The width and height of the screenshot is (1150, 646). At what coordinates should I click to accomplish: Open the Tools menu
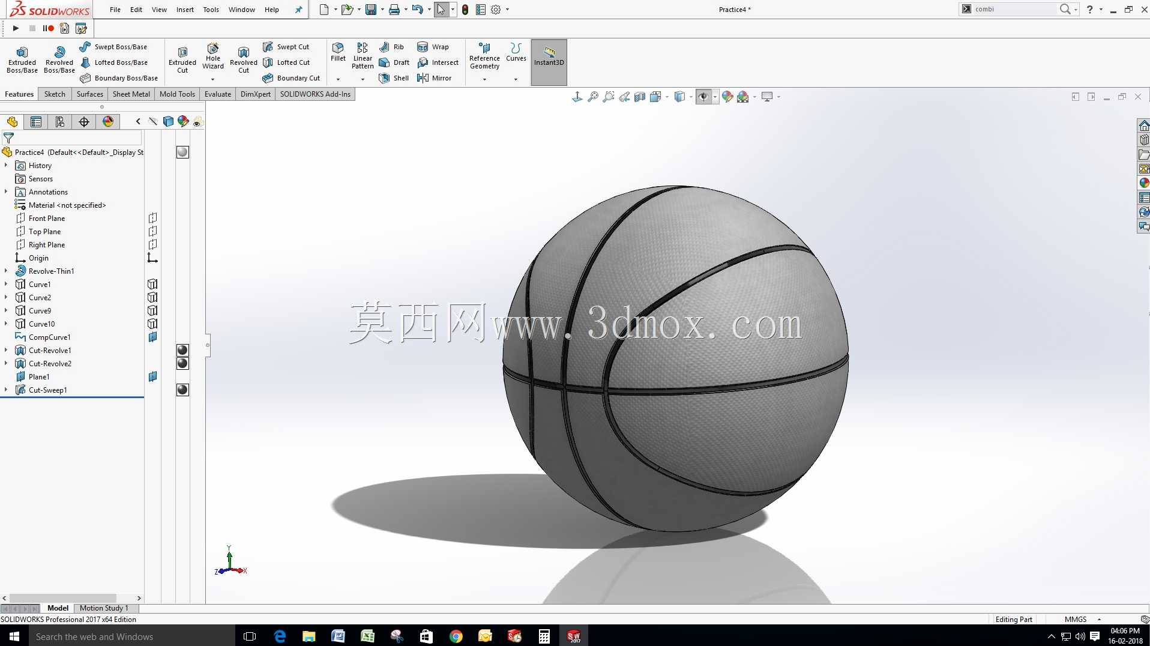click(x=211, y=10)
